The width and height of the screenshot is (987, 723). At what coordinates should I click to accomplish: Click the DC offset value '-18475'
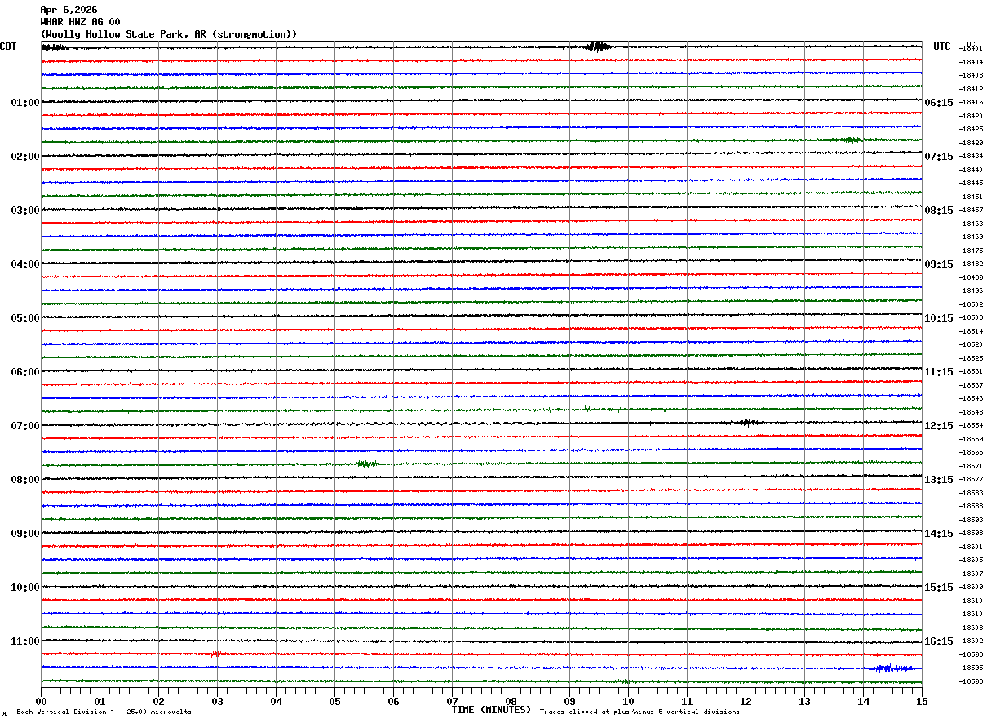(972, 251)
